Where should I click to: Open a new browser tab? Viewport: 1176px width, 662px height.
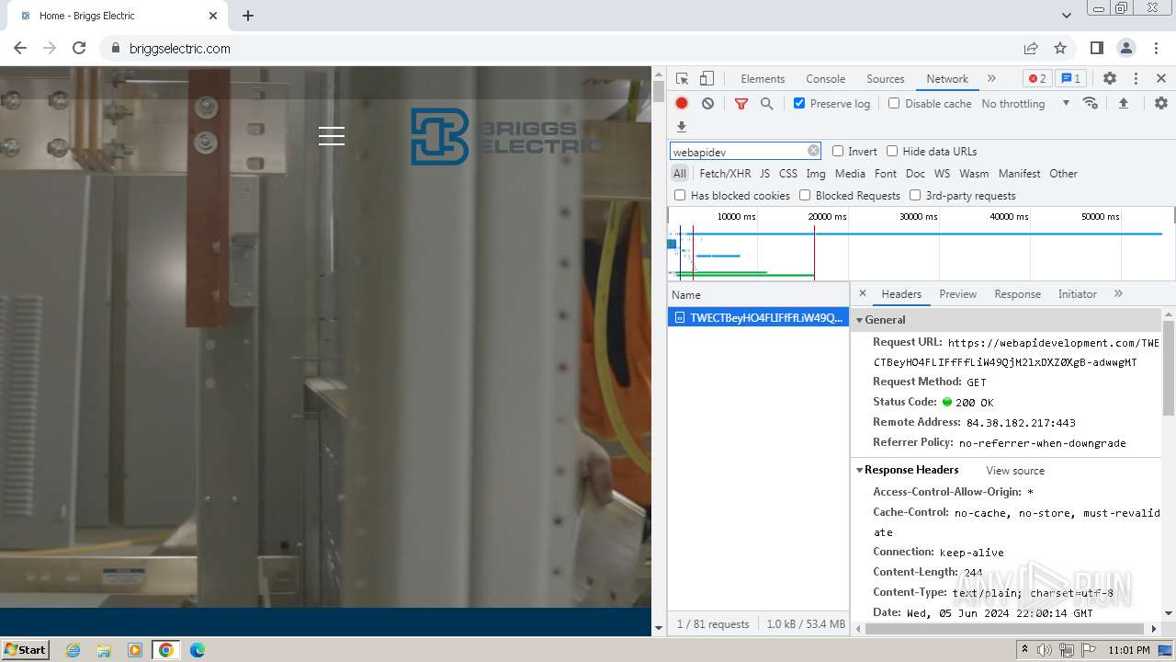pos(248,16)
